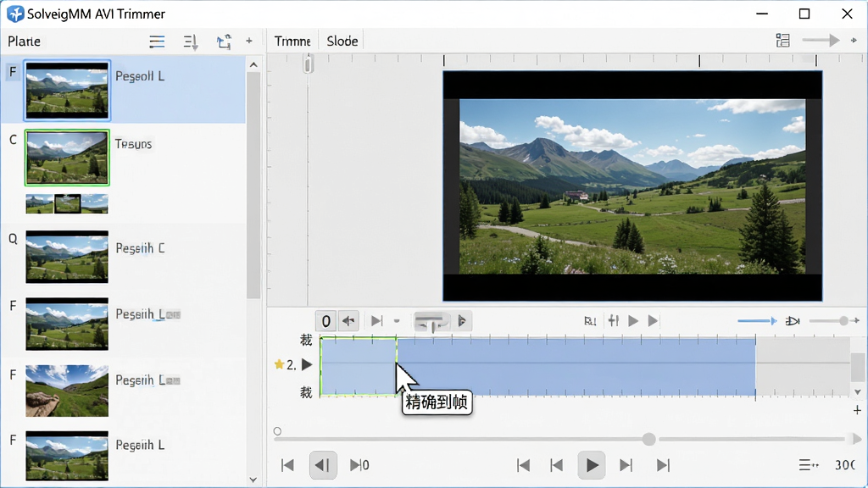
Task: Click the trim slider knob button above the timeline
Action: click(431, 321)
